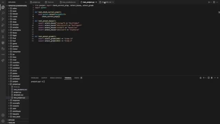The image size is (220, 124).
Task: Open the Output panel tab
Action: [x=44, y=78]
